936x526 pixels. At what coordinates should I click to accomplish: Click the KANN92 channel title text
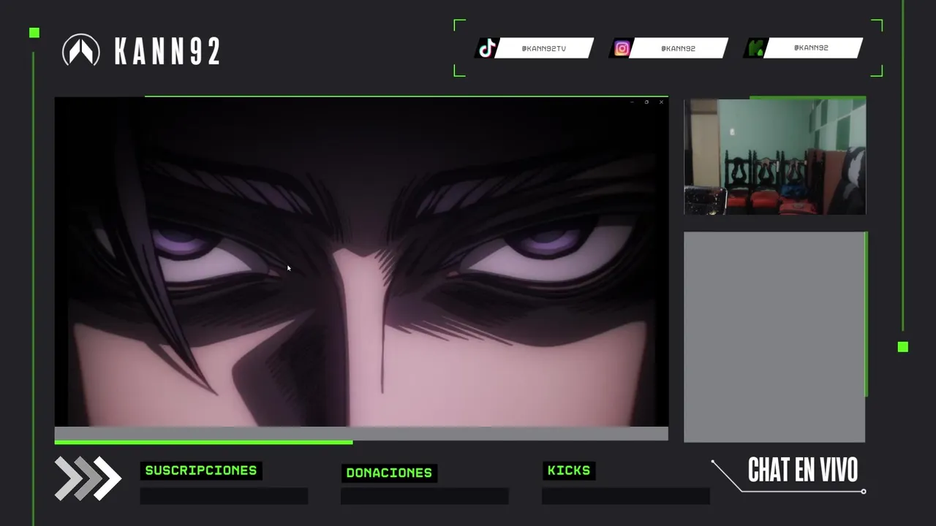[167, 51]
